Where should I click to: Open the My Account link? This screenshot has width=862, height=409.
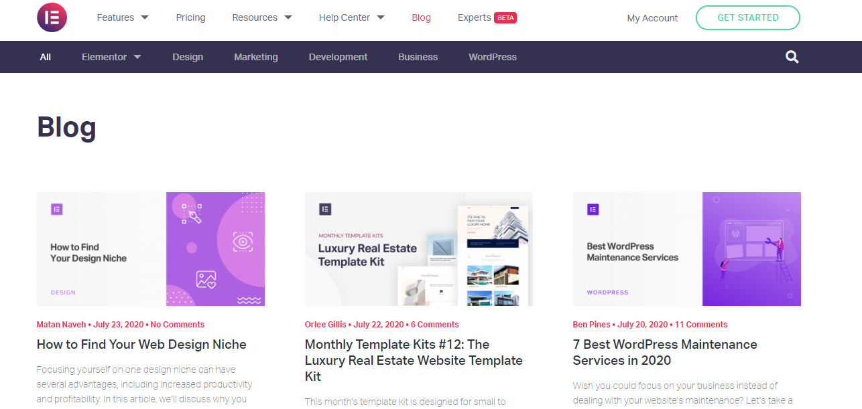coord(652,18)
